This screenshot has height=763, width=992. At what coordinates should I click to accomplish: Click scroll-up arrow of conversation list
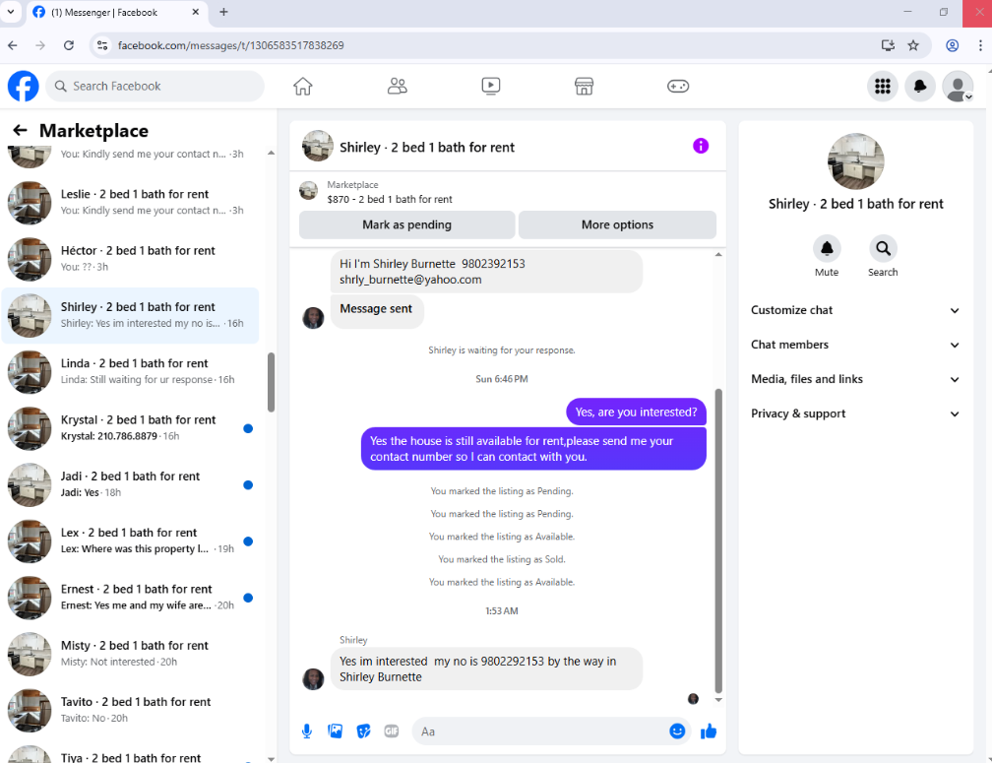[x=271, y=153]
